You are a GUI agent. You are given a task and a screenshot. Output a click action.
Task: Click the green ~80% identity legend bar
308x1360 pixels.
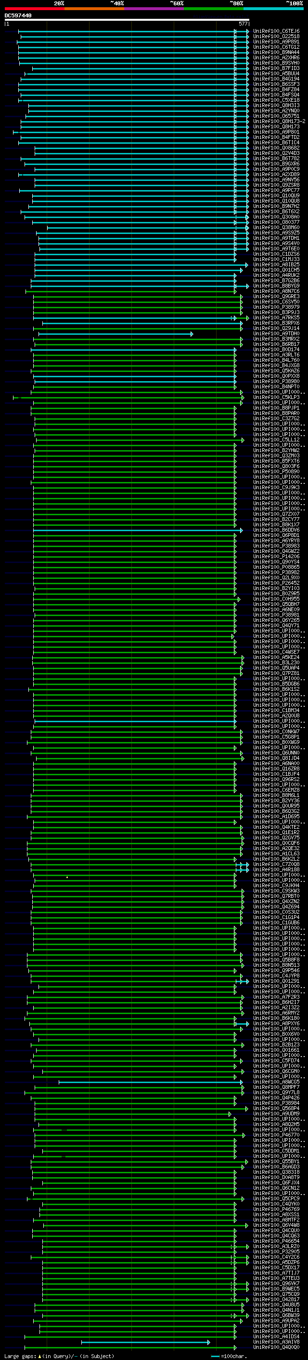click(x=213, y=9)
